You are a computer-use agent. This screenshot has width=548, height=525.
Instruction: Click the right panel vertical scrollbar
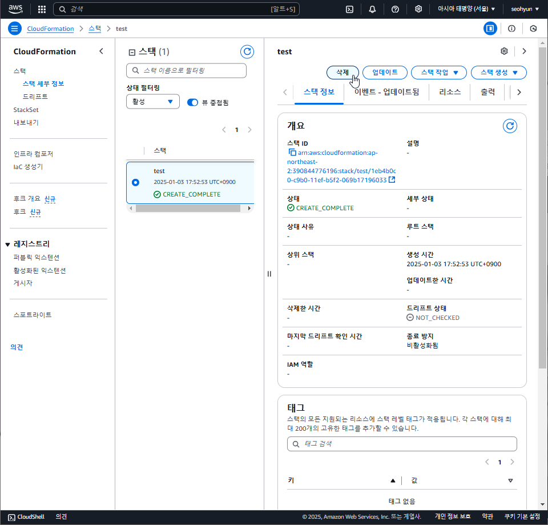click(x=542, y=208)
